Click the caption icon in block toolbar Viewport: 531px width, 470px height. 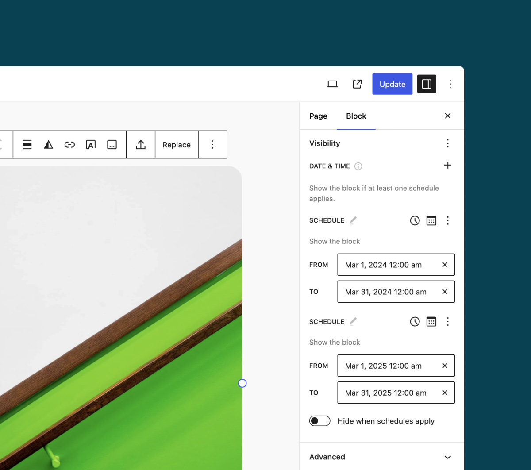tap(112, 145)
